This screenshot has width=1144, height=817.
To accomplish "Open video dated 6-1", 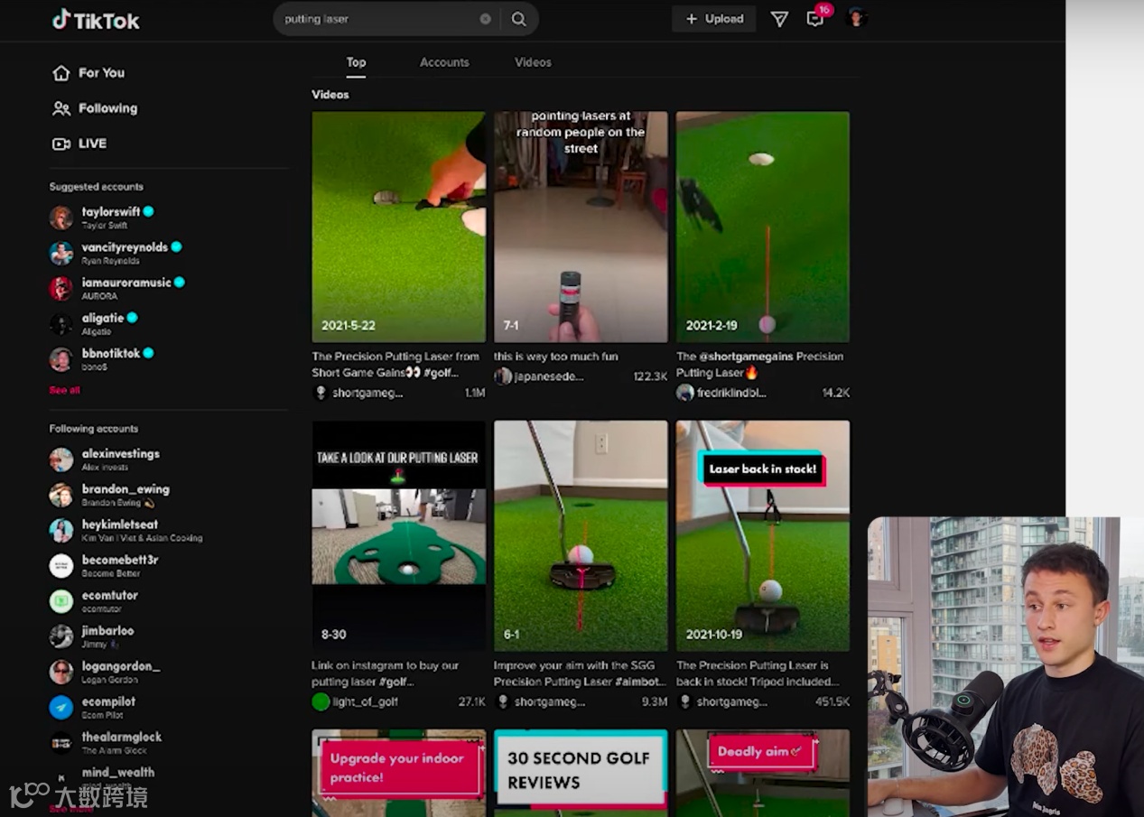I will click(x=581, y=535).
